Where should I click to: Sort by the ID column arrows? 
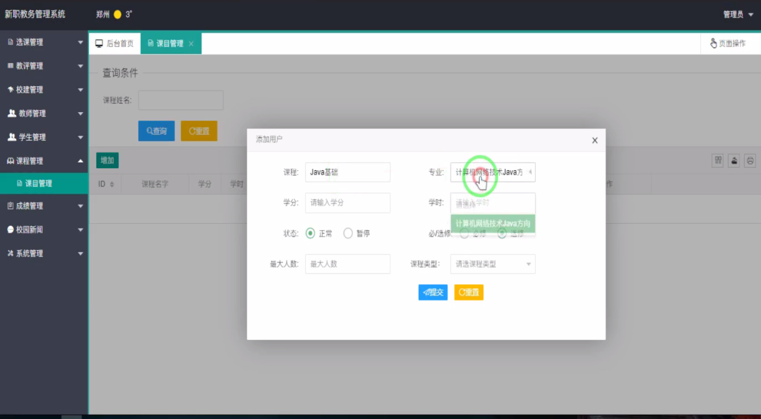click(112, 184)
